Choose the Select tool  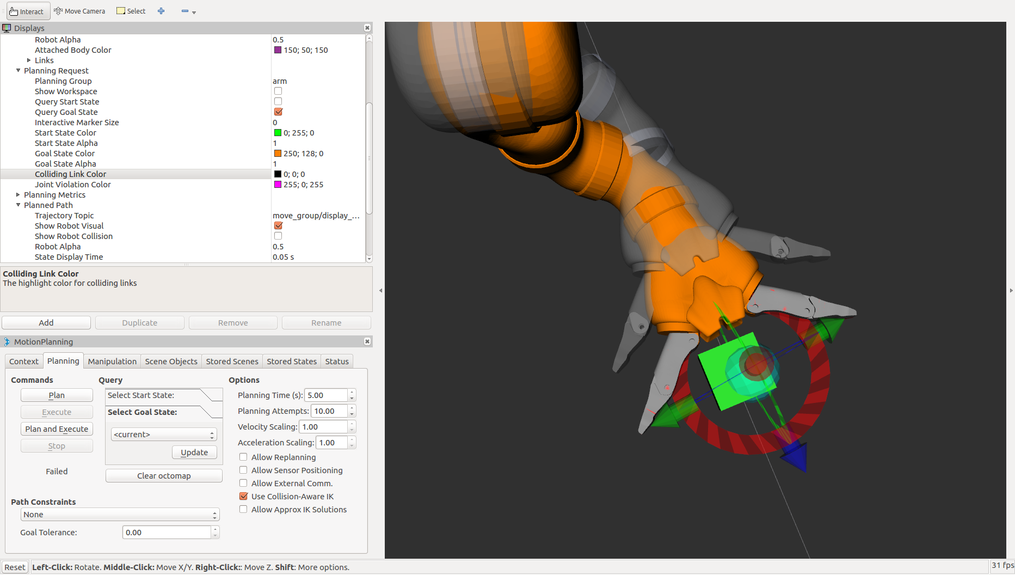(x=131, y=11)
